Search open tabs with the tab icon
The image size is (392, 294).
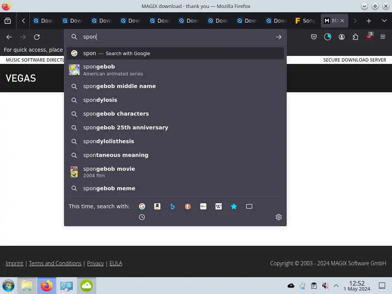249,206
